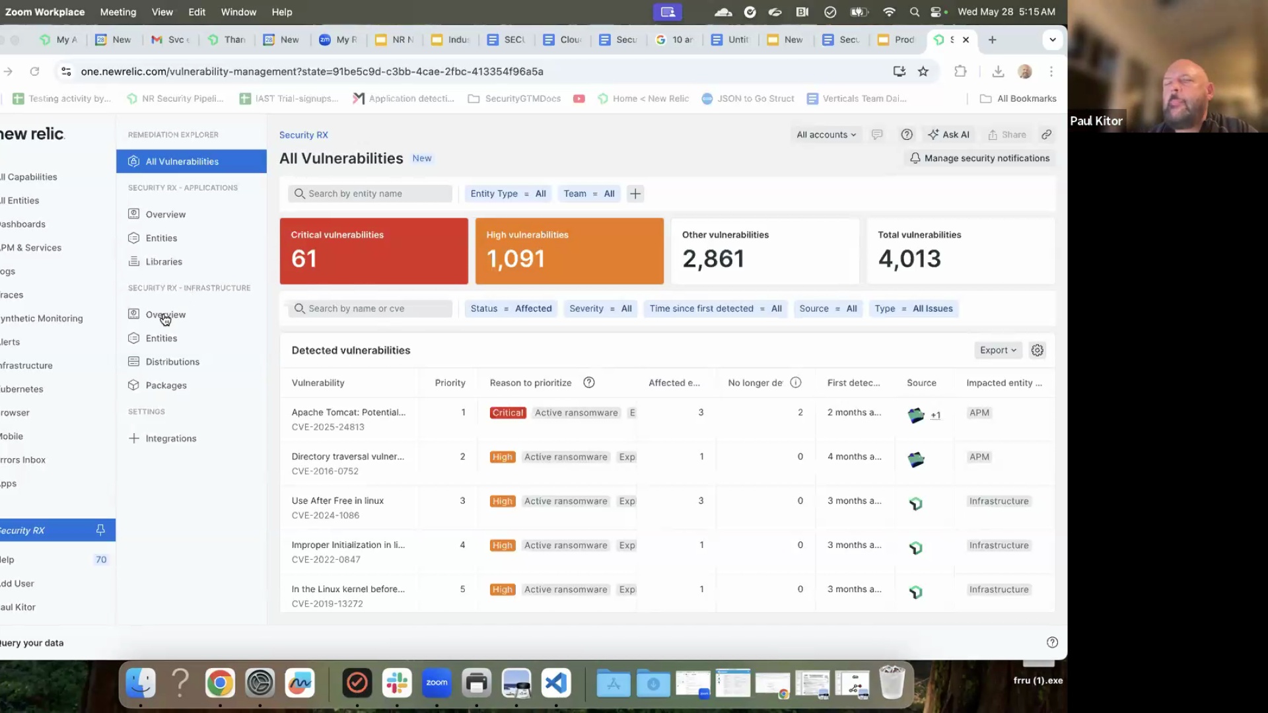Click the screen install icon in address bar
This screenshot has width=1268, height=713.
click(x=899, y=71)
